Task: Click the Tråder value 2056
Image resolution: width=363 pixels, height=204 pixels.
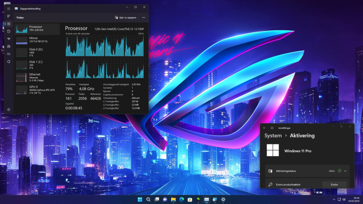Action: coord(82,98)
